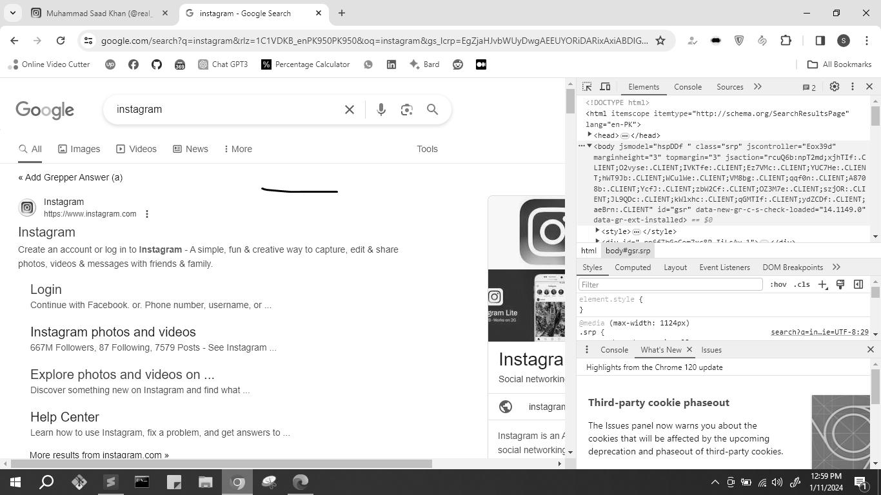The image size is (881, 495).
Task: Collapse the body element node
Action: [x=589, y=146]
